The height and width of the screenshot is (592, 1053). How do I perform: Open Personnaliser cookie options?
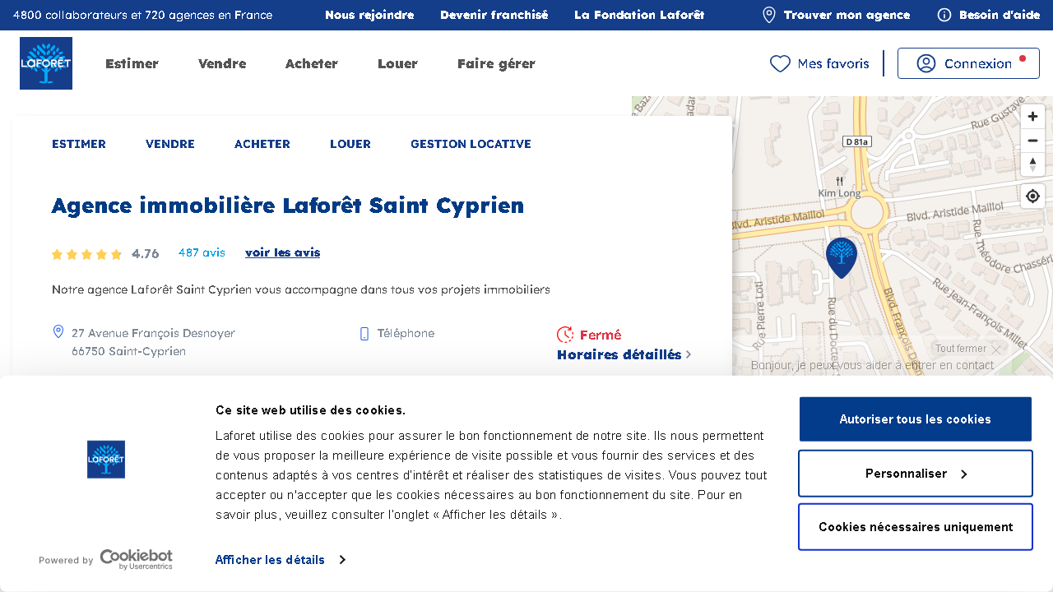point(916,474)
